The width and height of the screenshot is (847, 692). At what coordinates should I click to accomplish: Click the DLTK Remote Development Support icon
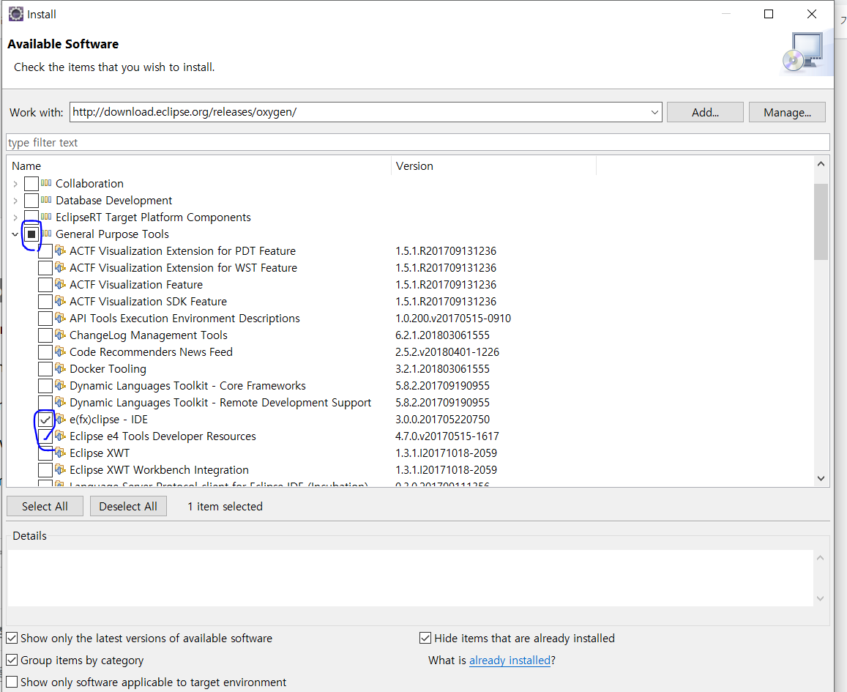coord(61,402)
